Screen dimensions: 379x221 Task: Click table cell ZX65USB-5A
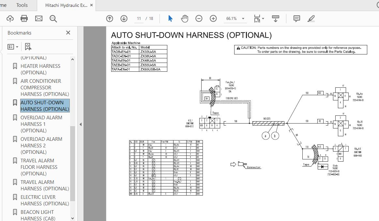(153, 69)
